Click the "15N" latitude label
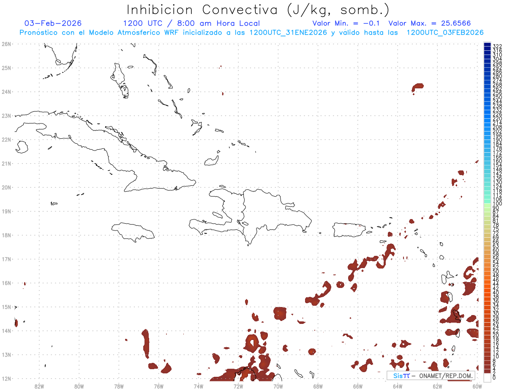Screen dimensions: 507x392 point(6,307)
